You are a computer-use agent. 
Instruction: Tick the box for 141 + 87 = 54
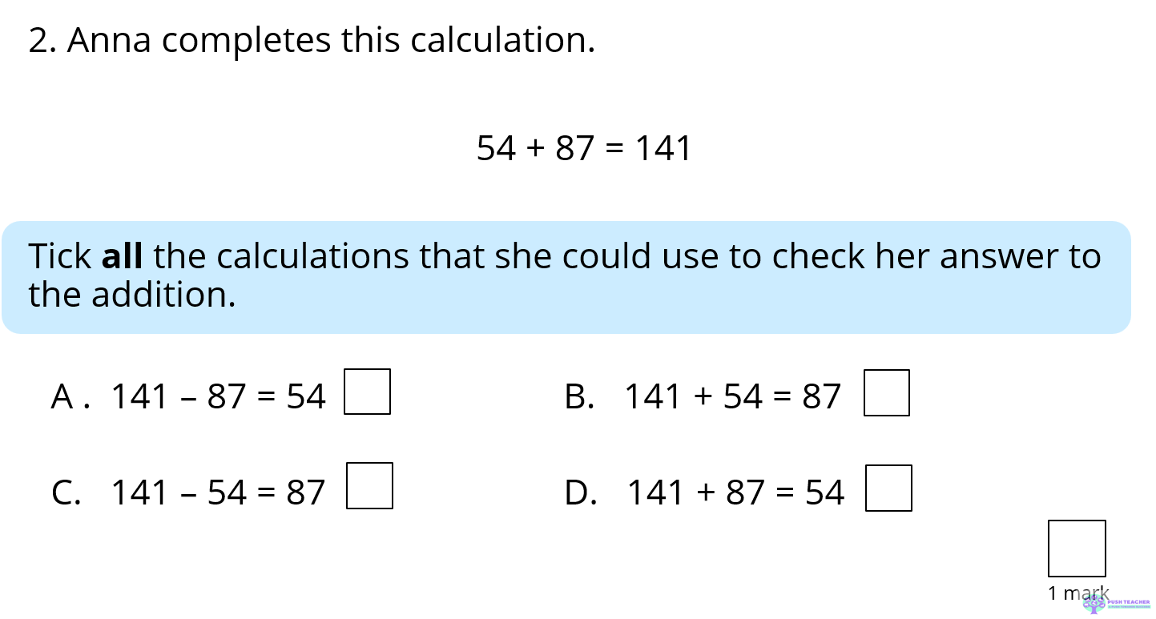click(x=888, y=488)
